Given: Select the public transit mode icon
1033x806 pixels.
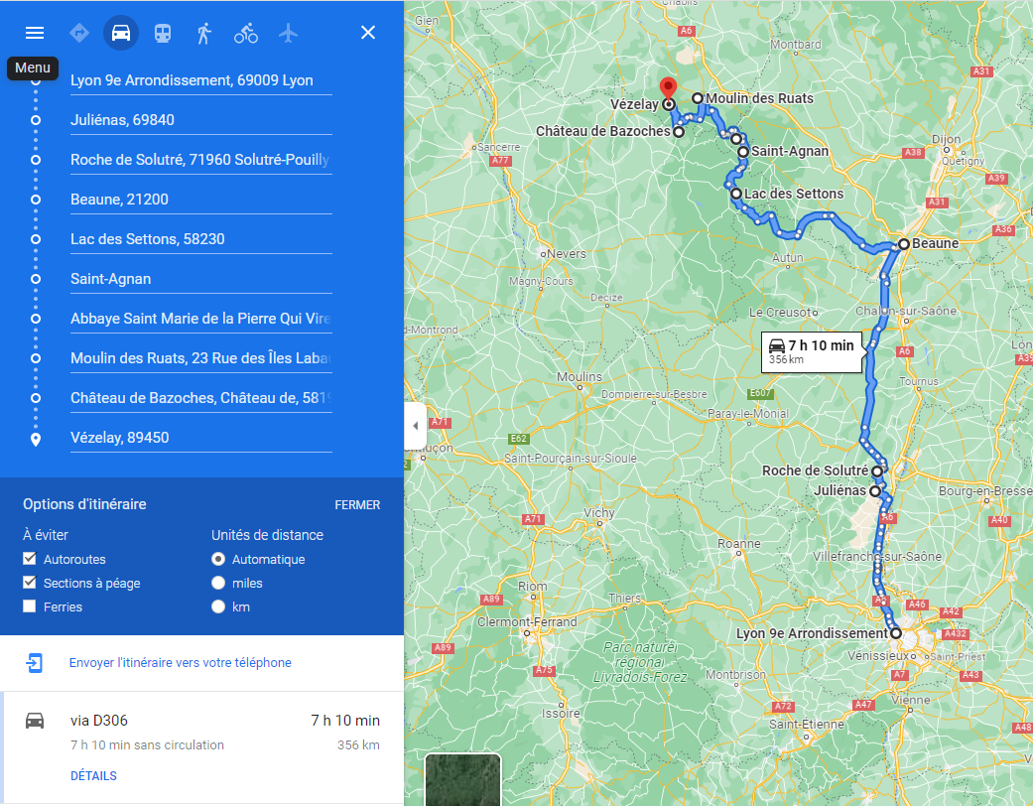Looking at the screenshot, I should (x=163, y=33).
